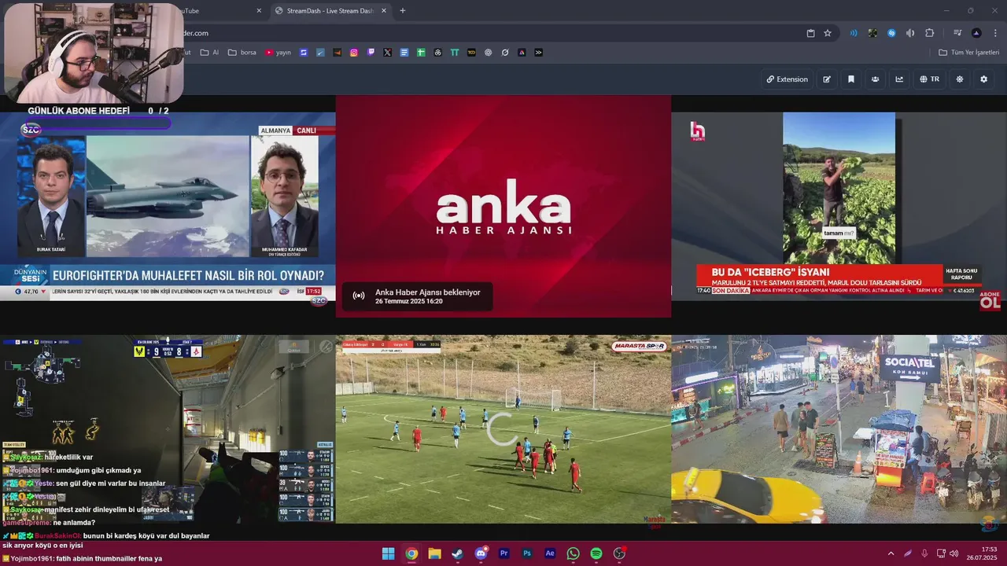Bookmark this page with the star icon
Screen dimensions: 1007x566
pos(828,33)
